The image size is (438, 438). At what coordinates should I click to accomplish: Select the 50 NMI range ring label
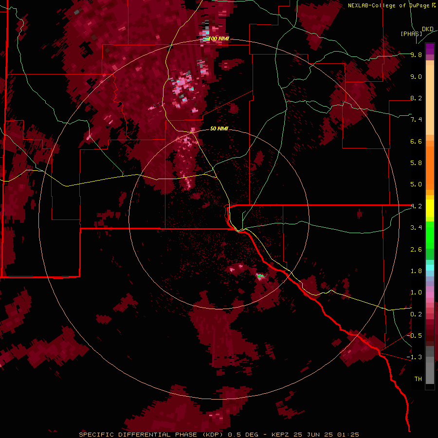coord(219,128)
